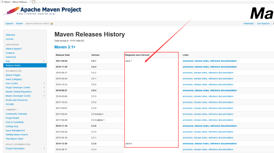Click Get Sources link in top bar
The width and height of the screenshot is (274, 153).
263,24
